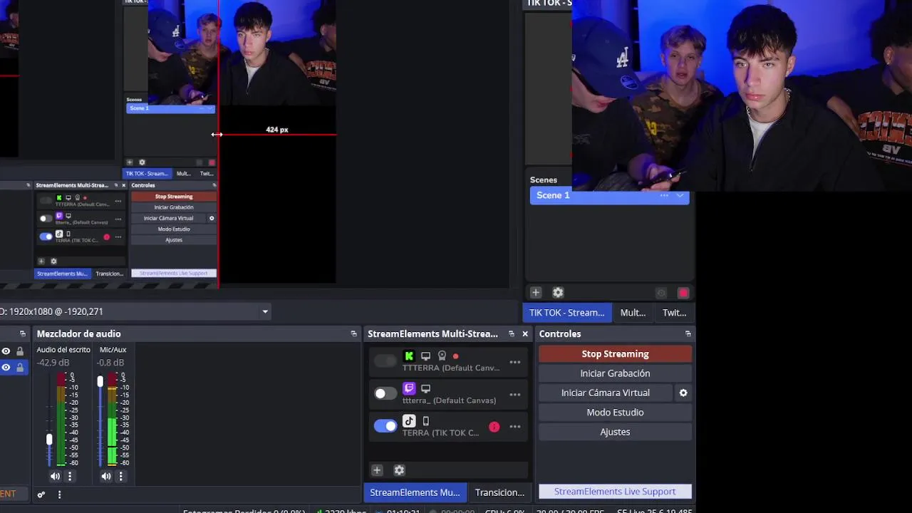Screen dimensions: 912x513
Task: Hide the selected source via eye icon
Action: [6, 368]
